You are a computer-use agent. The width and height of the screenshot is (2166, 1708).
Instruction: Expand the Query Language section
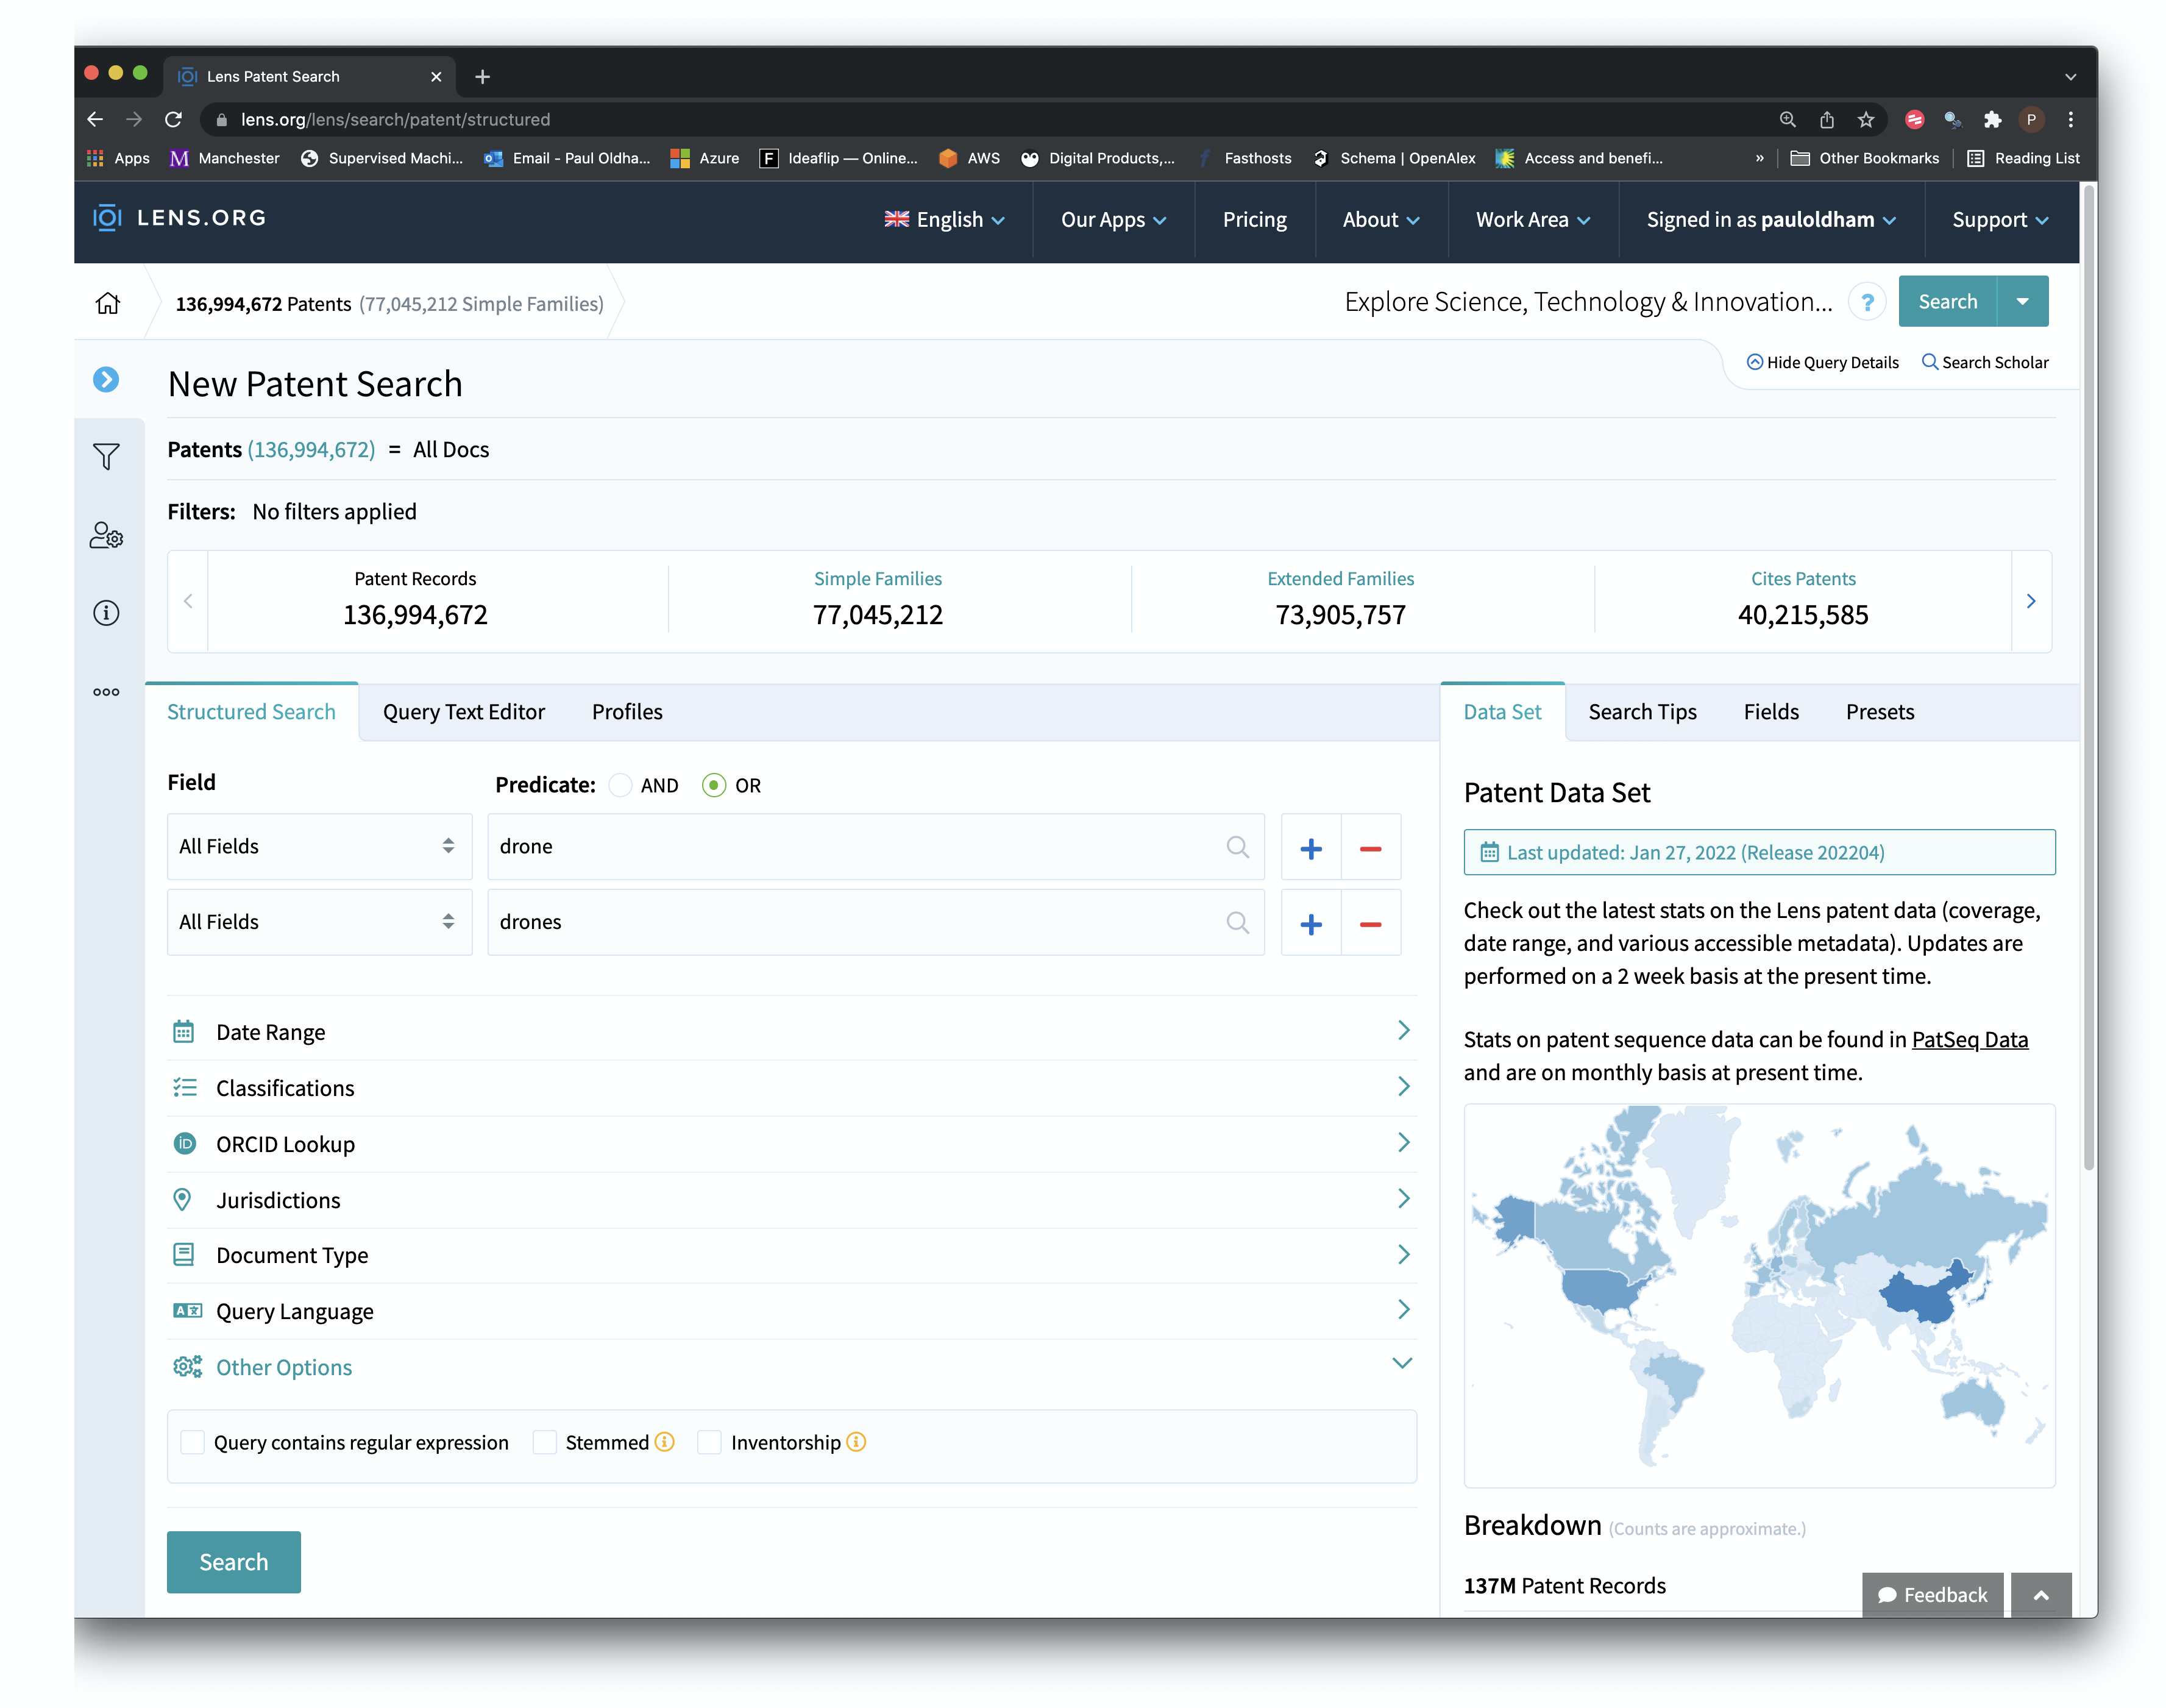click(x=792, y=1311)
